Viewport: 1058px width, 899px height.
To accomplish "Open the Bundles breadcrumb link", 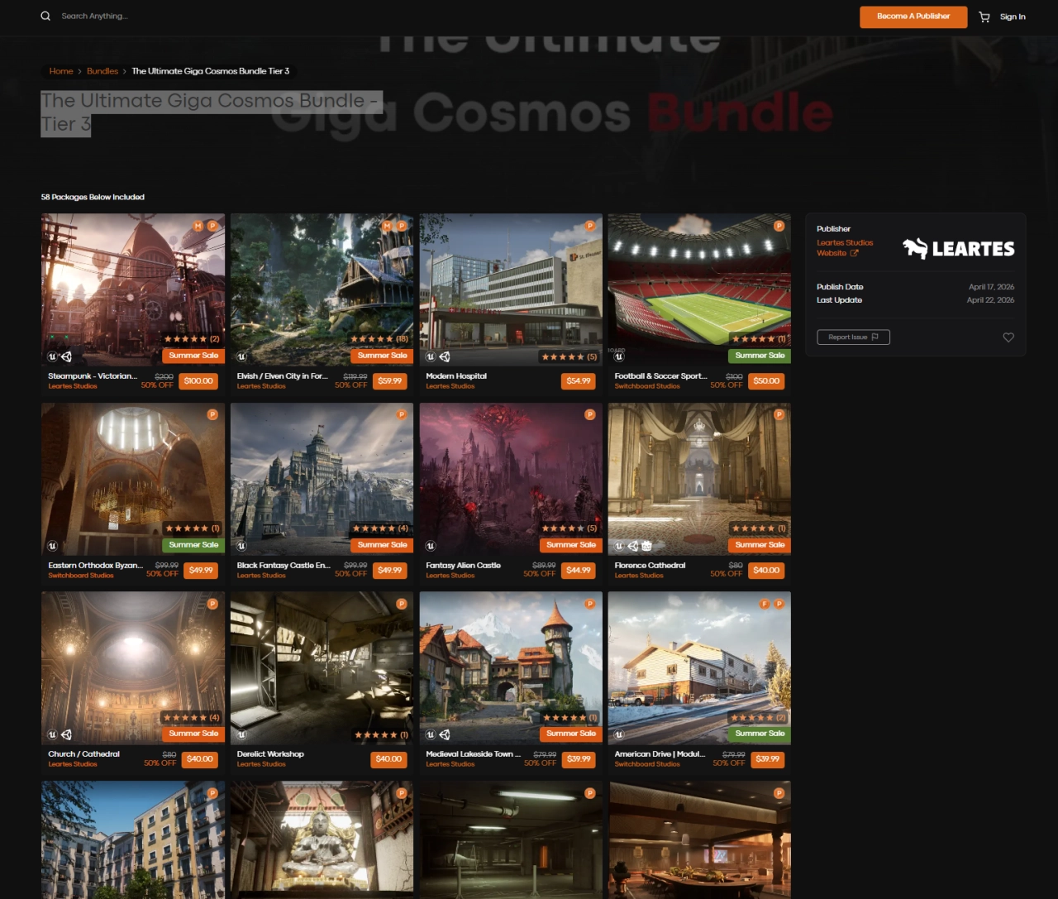I will (102, 71).
